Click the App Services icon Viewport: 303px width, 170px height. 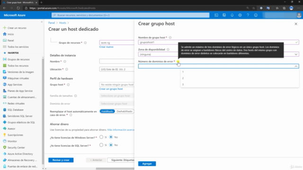click(x=5, y=85)
